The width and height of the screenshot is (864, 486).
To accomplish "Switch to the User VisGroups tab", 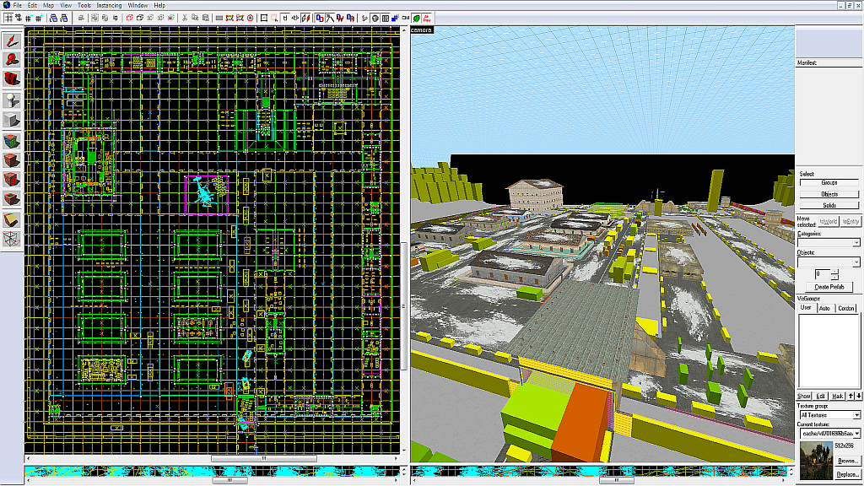I will coord(806,307).
